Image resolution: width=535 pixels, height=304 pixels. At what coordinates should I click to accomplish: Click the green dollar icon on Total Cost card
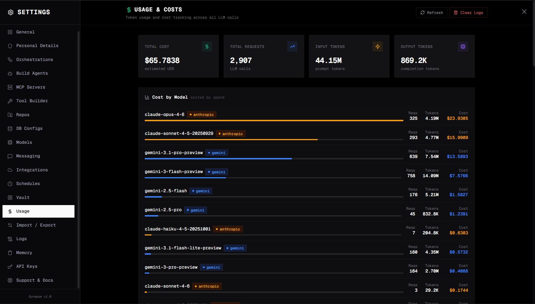click(x=207, y=47)
